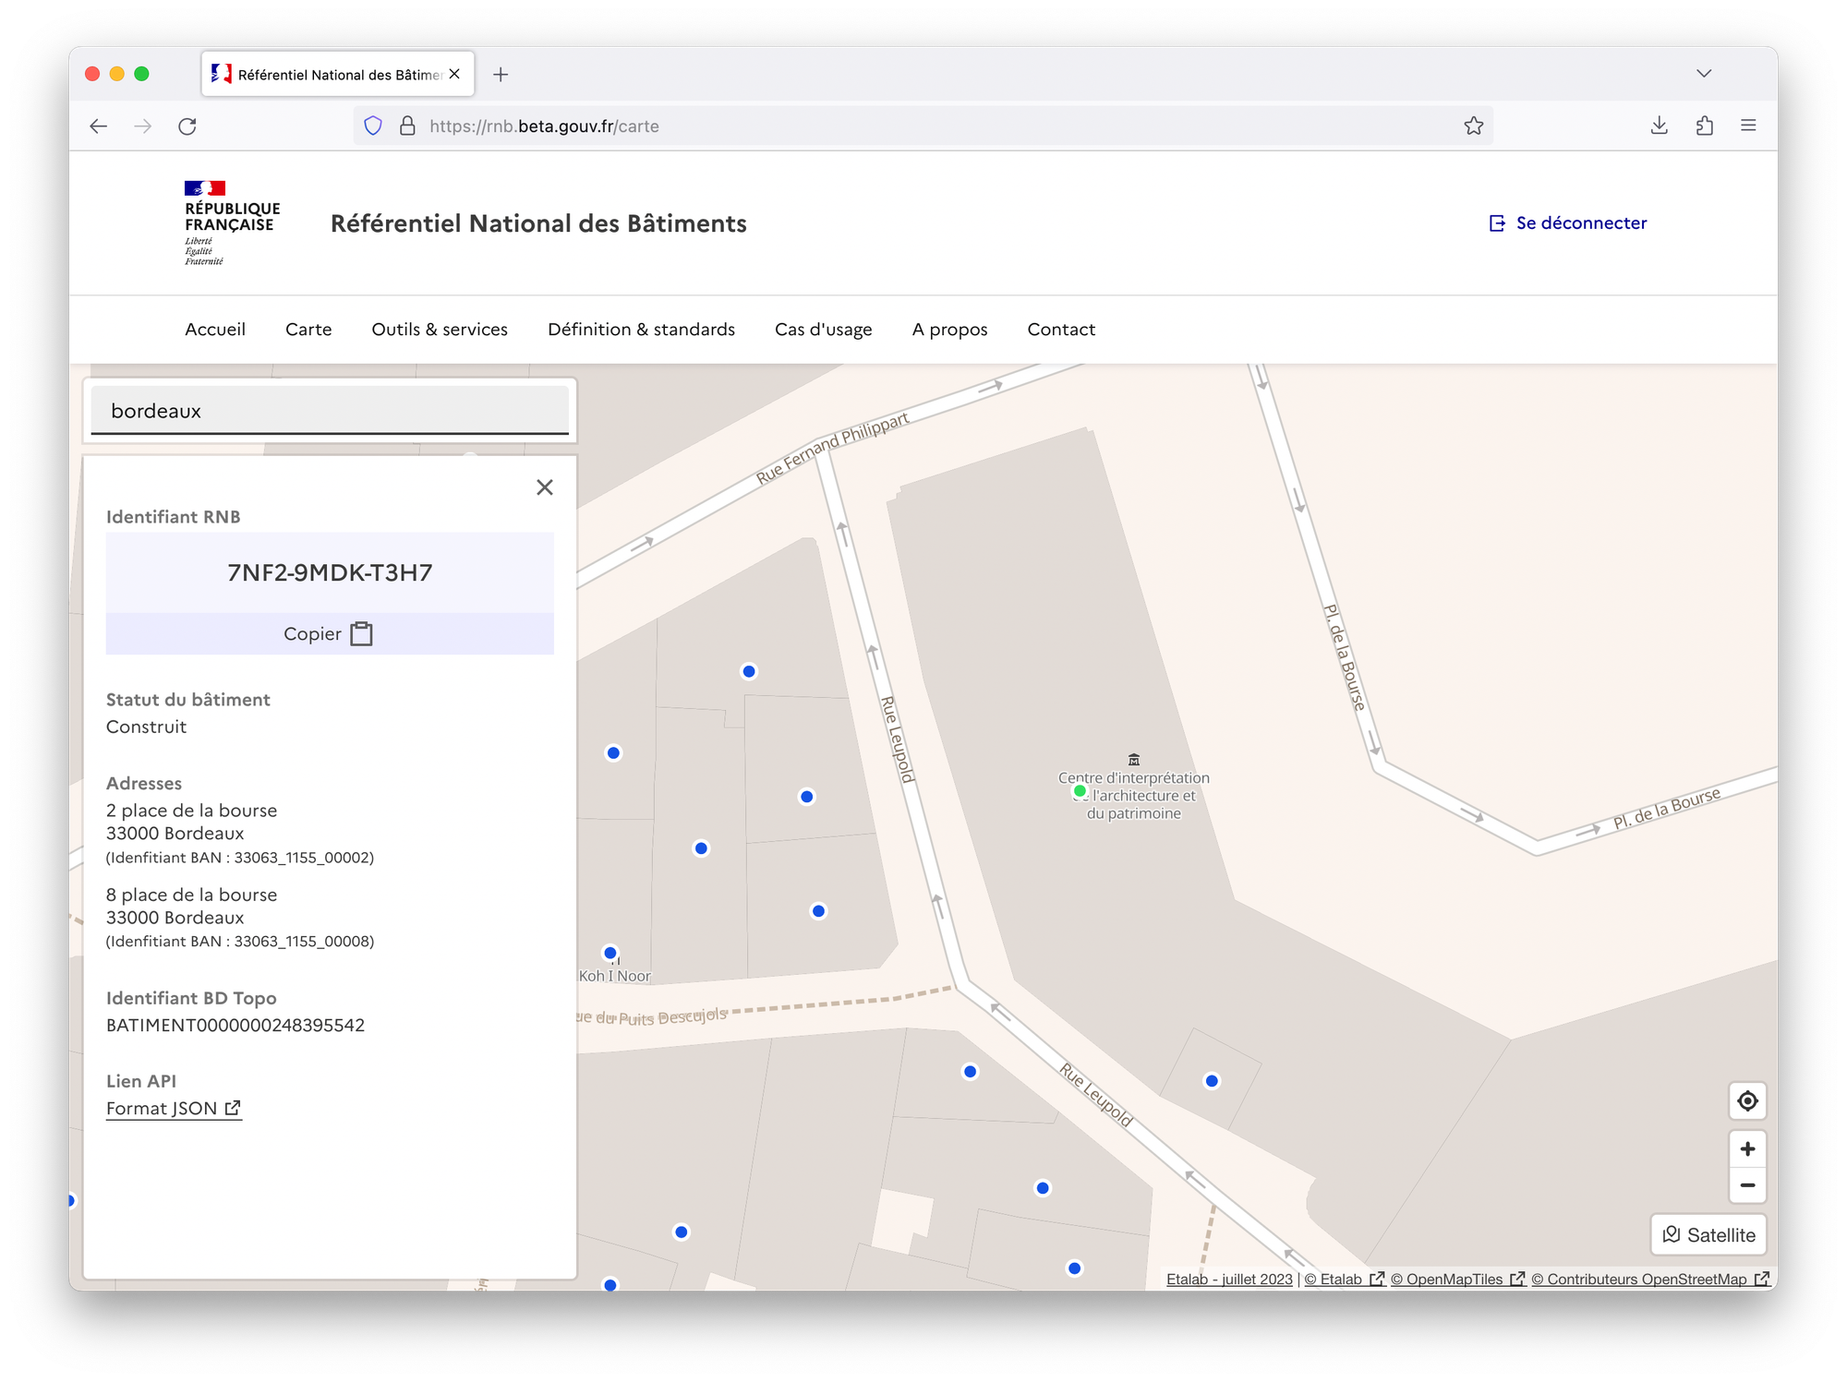Open Outils & services menu
1847x1382 pixels.
pyautogui.click(x=440, y=330)
